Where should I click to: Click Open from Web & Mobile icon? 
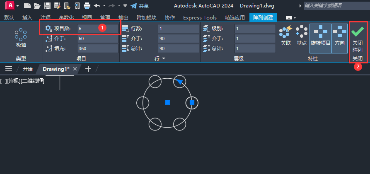[x=67, y=6]
